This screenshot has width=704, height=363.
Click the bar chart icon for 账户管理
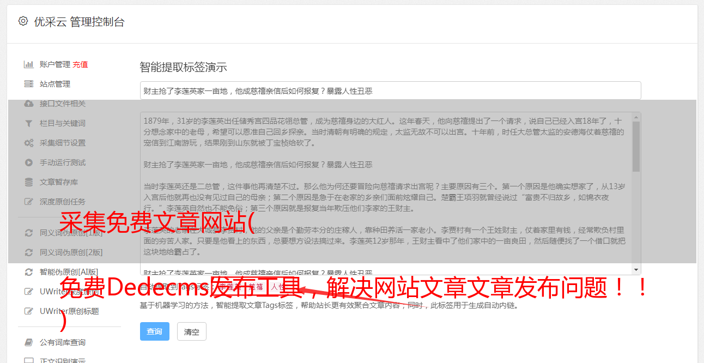(x=29, y=64)
